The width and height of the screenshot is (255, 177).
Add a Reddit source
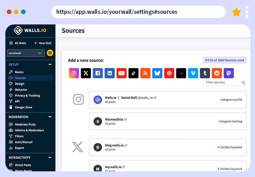click(217, 73)
